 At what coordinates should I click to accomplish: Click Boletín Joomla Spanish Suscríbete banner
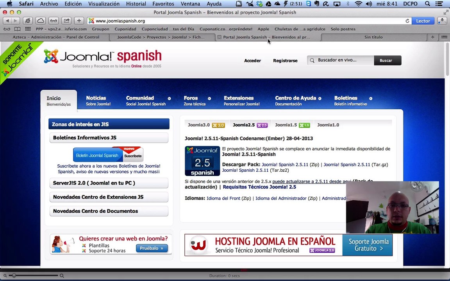tap(108, 155)
